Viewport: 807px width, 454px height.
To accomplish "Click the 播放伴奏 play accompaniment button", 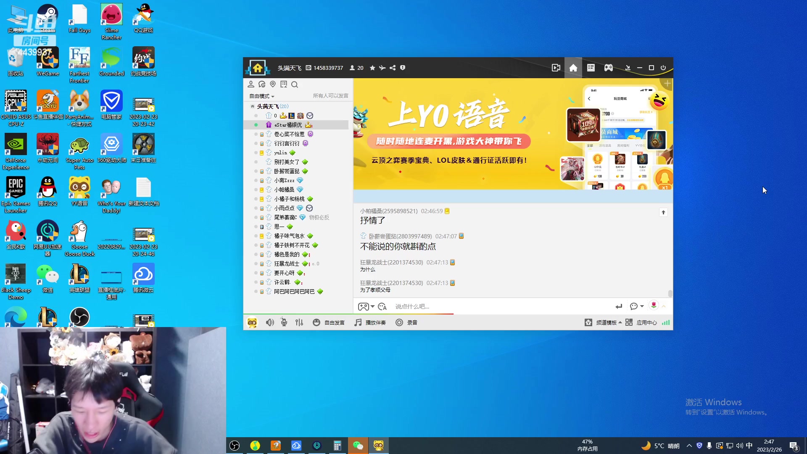I will pyautogui.click(x=370, y=322).
